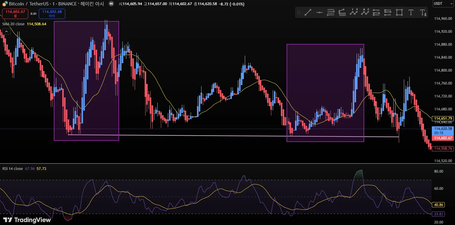Select the Elliott Correction Wave ABC tool
Image resolution: width=455 pixels, height=225 pixels.
click(x=365, y=12)
